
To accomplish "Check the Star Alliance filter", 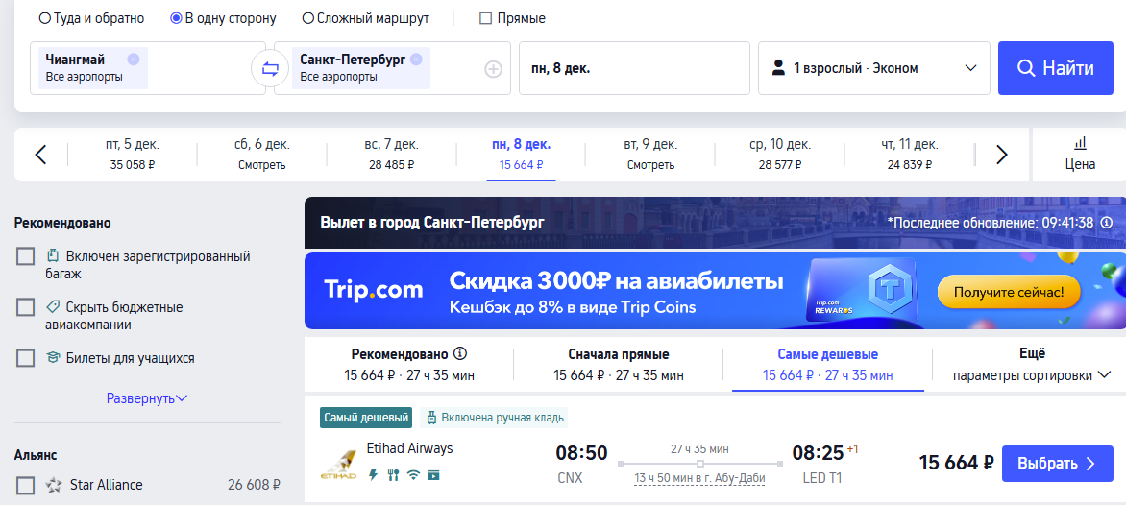I will pyautogui.click(x=26, y=485).
